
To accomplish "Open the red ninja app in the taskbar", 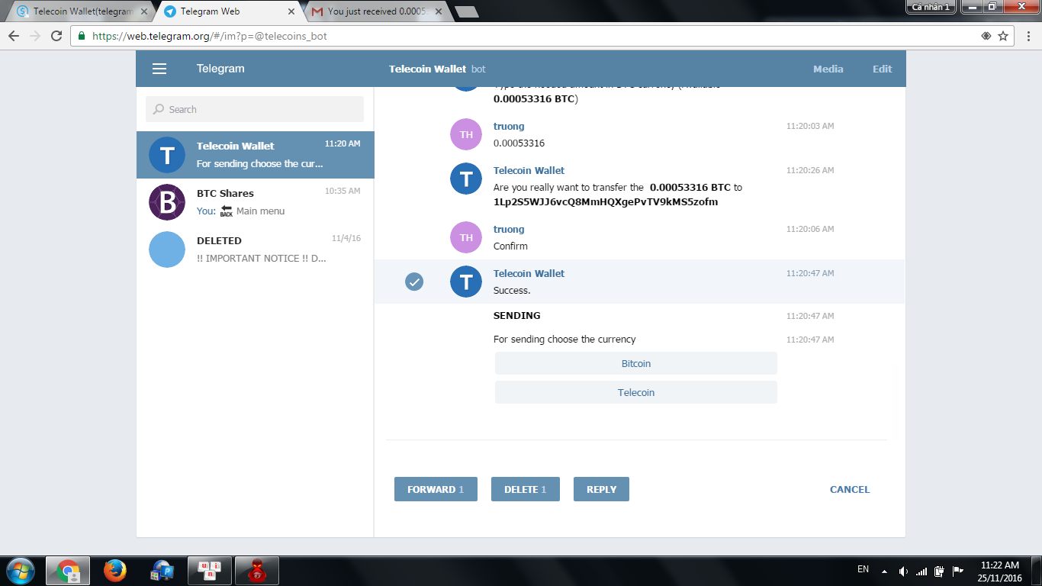I will 257,571.
